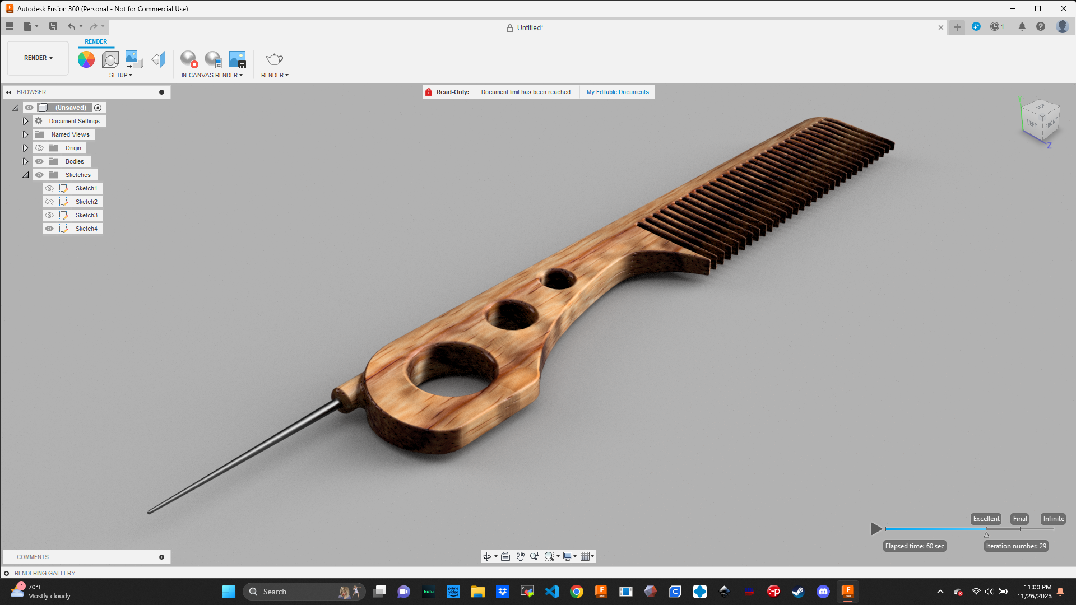Show Sketch2 using its eye icon
1076x605 pixels.
click(x=49, y=202)
